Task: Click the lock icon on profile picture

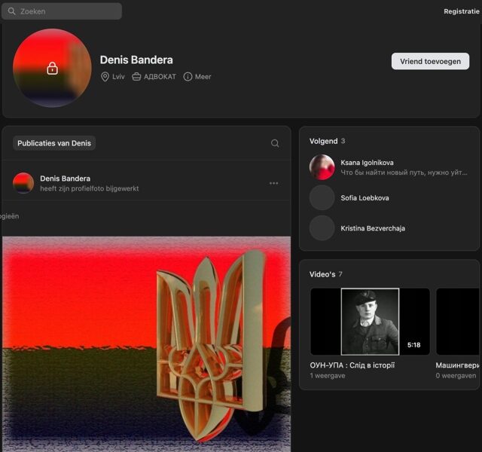Action: coord(52,69)
